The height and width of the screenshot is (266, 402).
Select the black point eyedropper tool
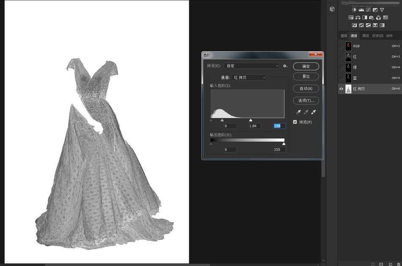click(x=297, y=112)
